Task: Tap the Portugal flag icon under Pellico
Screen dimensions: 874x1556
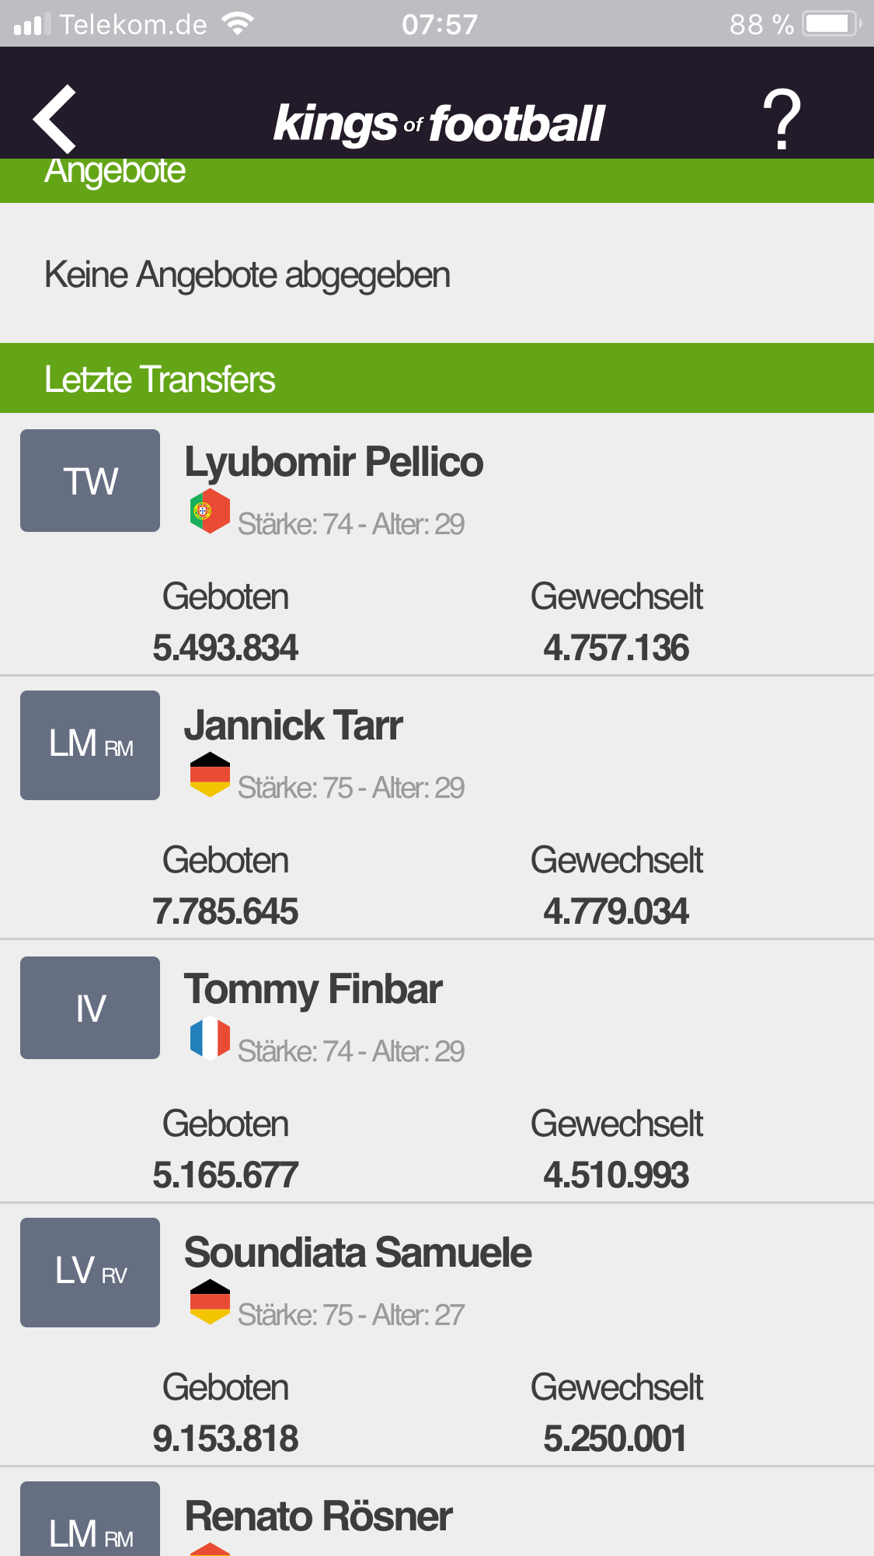Action: click(x=210, y=511)
